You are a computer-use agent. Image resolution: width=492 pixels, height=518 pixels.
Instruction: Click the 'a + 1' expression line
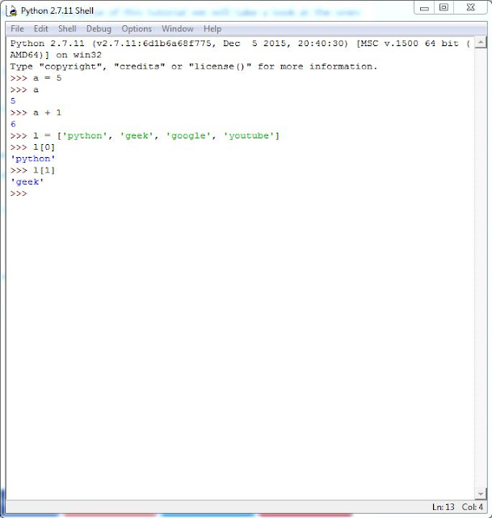(x=48, y=113)
